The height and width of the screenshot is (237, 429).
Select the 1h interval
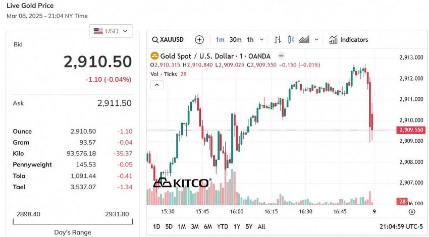point(250,40)
